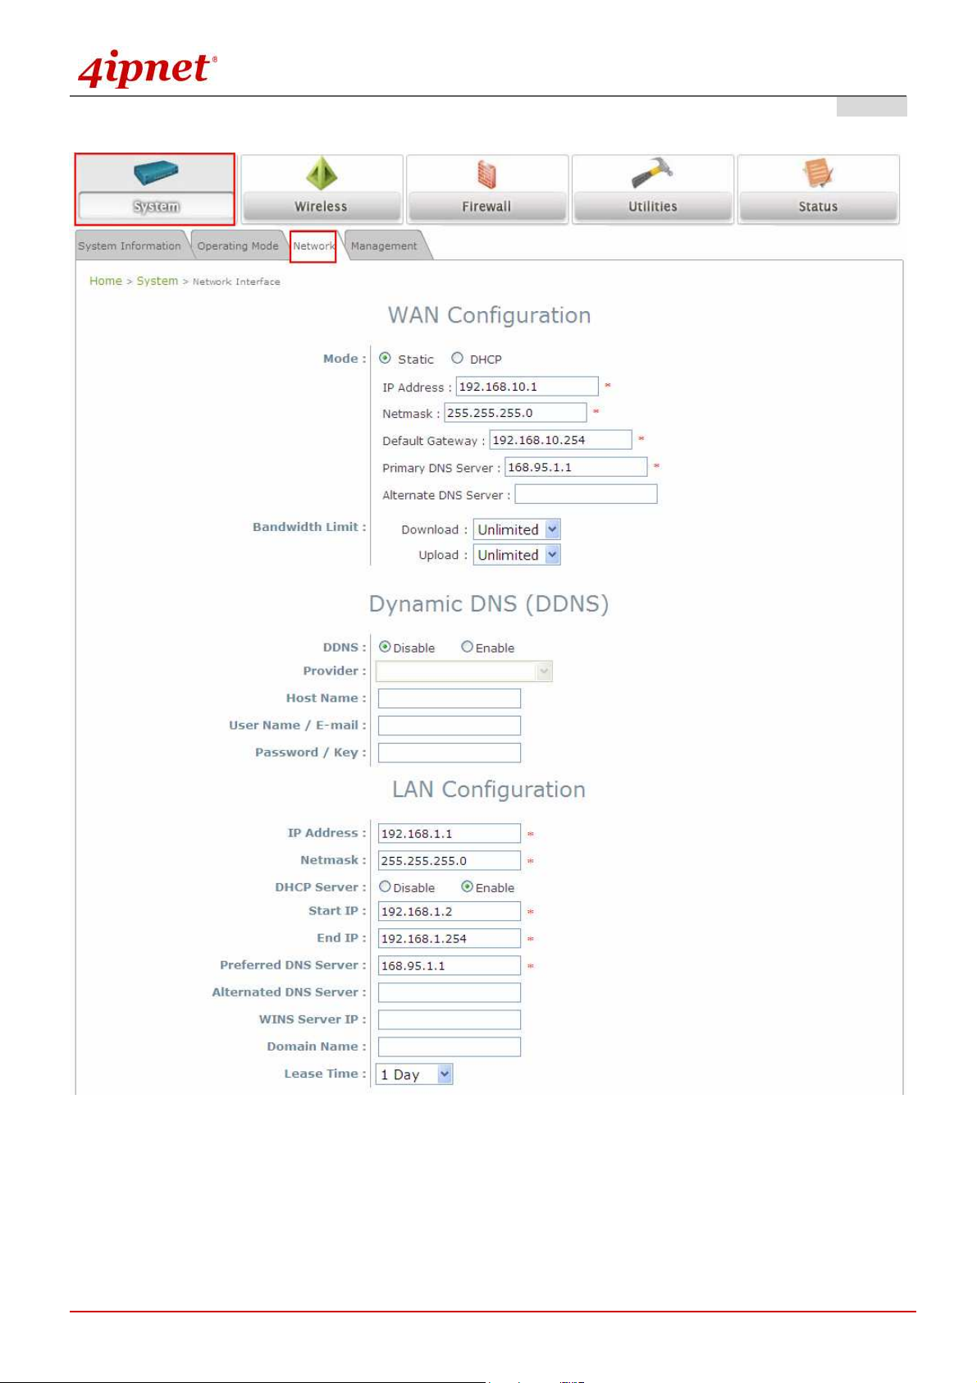
Task: Select Static WAN mode
Action: 385,359
